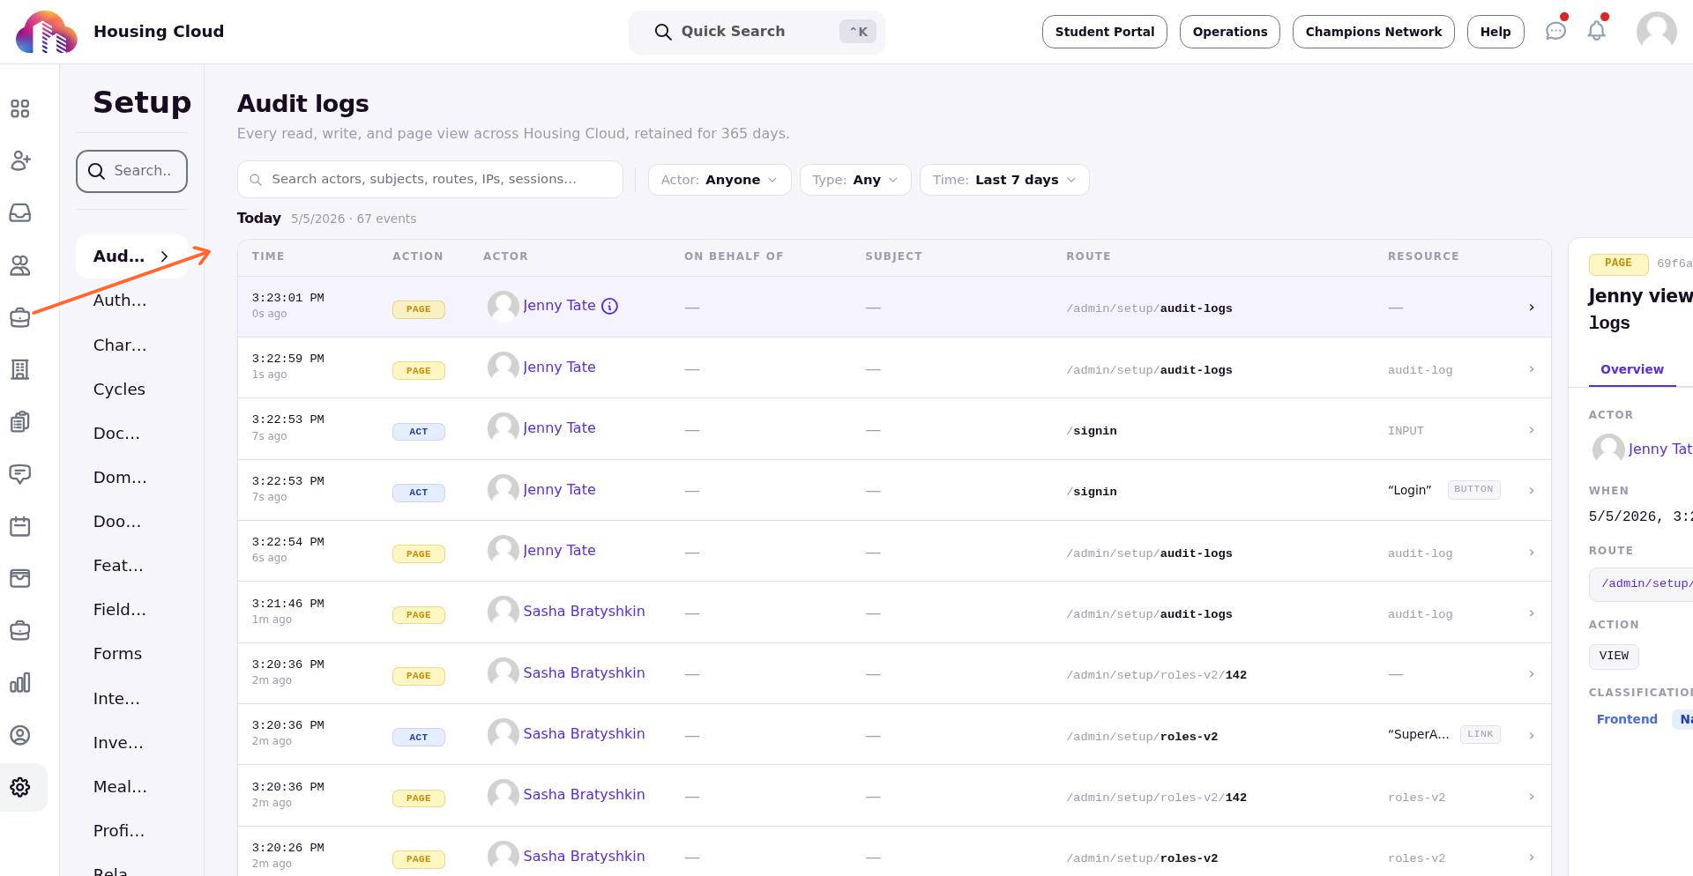Open the building icon in sidebar
The image size is (1693, 876).
(x=20, y=369)
